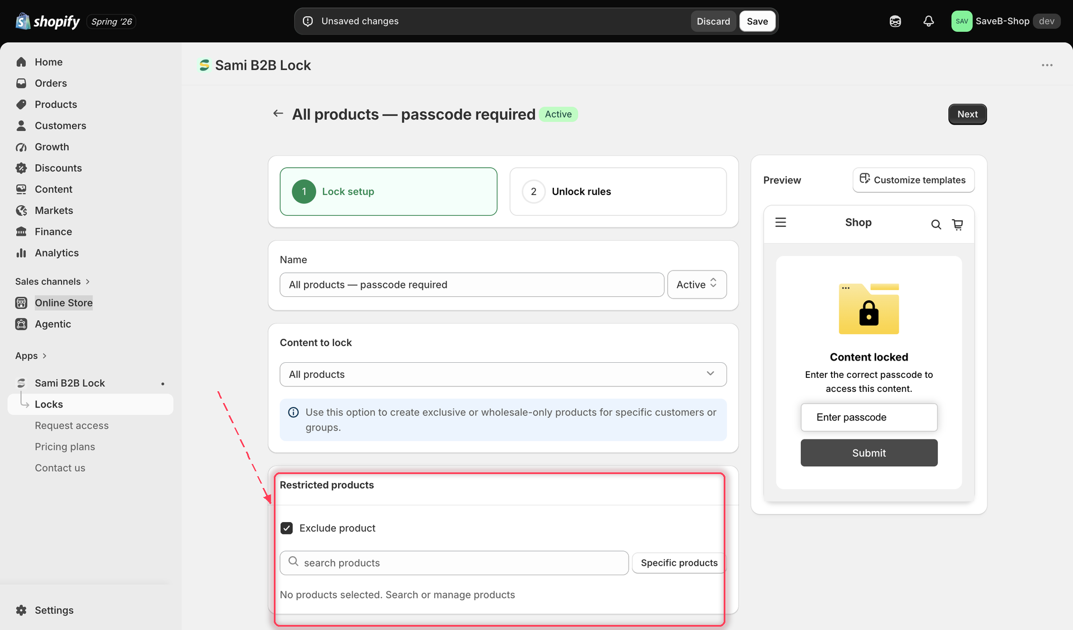Expand the Sales channels section
The height and width of the screenshot is (630, 1073).
pos(53,282)
